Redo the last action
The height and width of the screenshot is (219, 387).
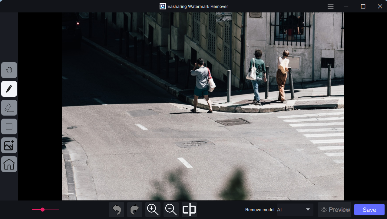coord(135,210)
